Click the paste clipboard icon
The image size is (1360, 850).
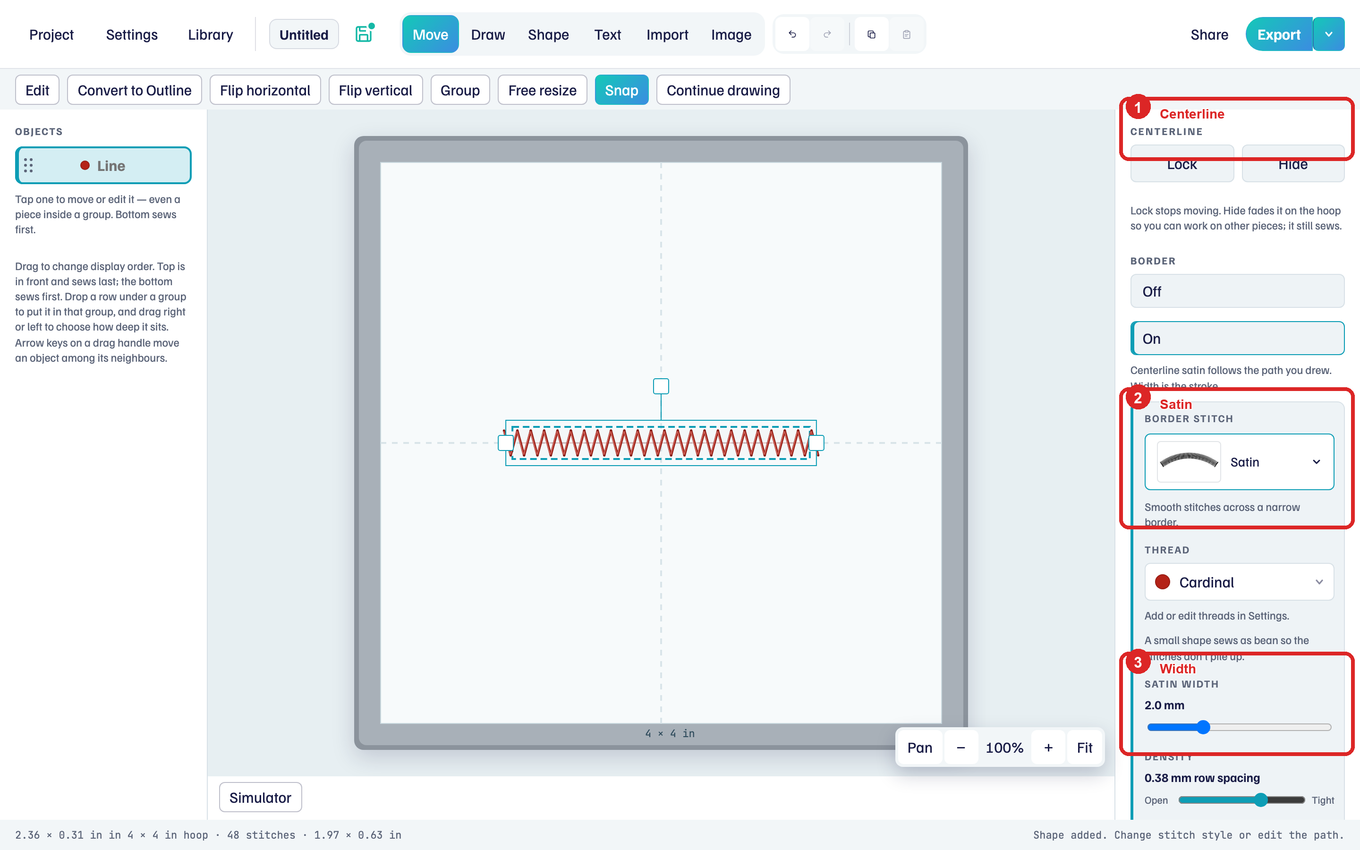click(x=907, y=34)
